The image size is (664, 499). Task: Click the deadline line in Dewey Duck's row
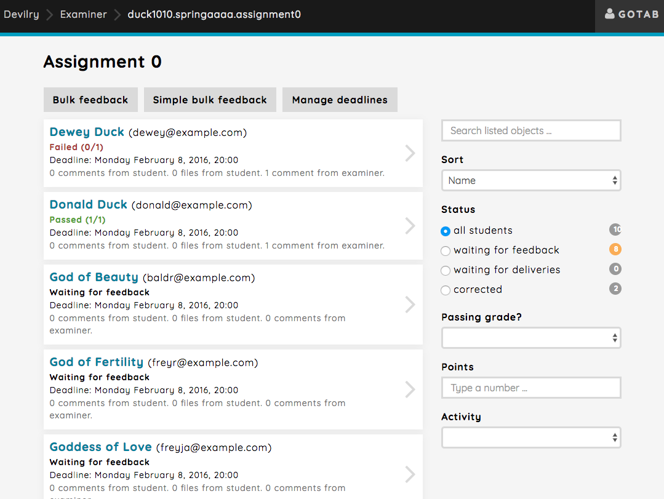(144, 160)
